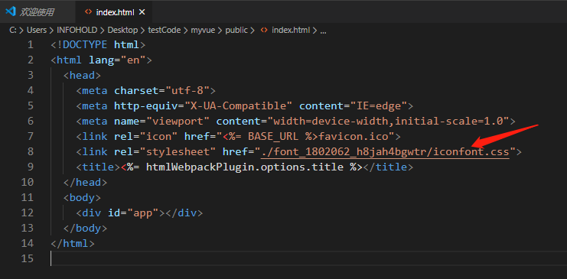Image resolution: width=567 pixels, height=279 pixels.
Task: Open the Desktop breadcrumb segment
Action: 122,30
